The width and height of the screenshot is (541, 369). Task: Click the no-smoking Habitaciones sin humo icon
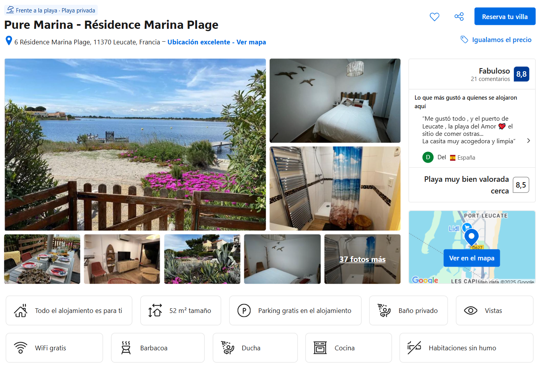tap(414, 348)
